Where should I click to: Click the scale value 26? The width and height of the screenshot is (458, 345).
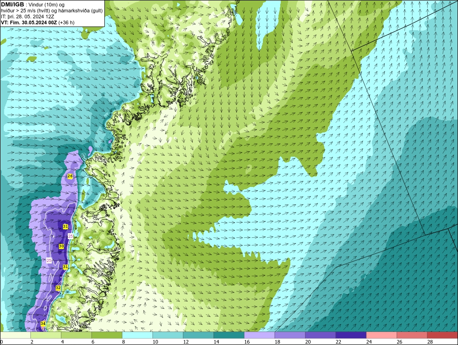tap(399, 342)
